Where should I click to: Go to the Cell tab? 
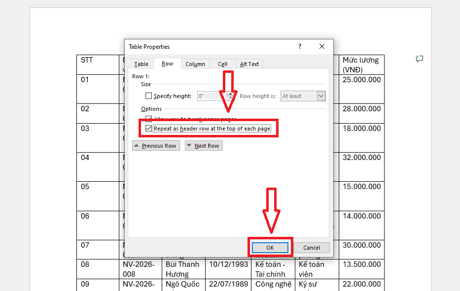coord(222,64)
